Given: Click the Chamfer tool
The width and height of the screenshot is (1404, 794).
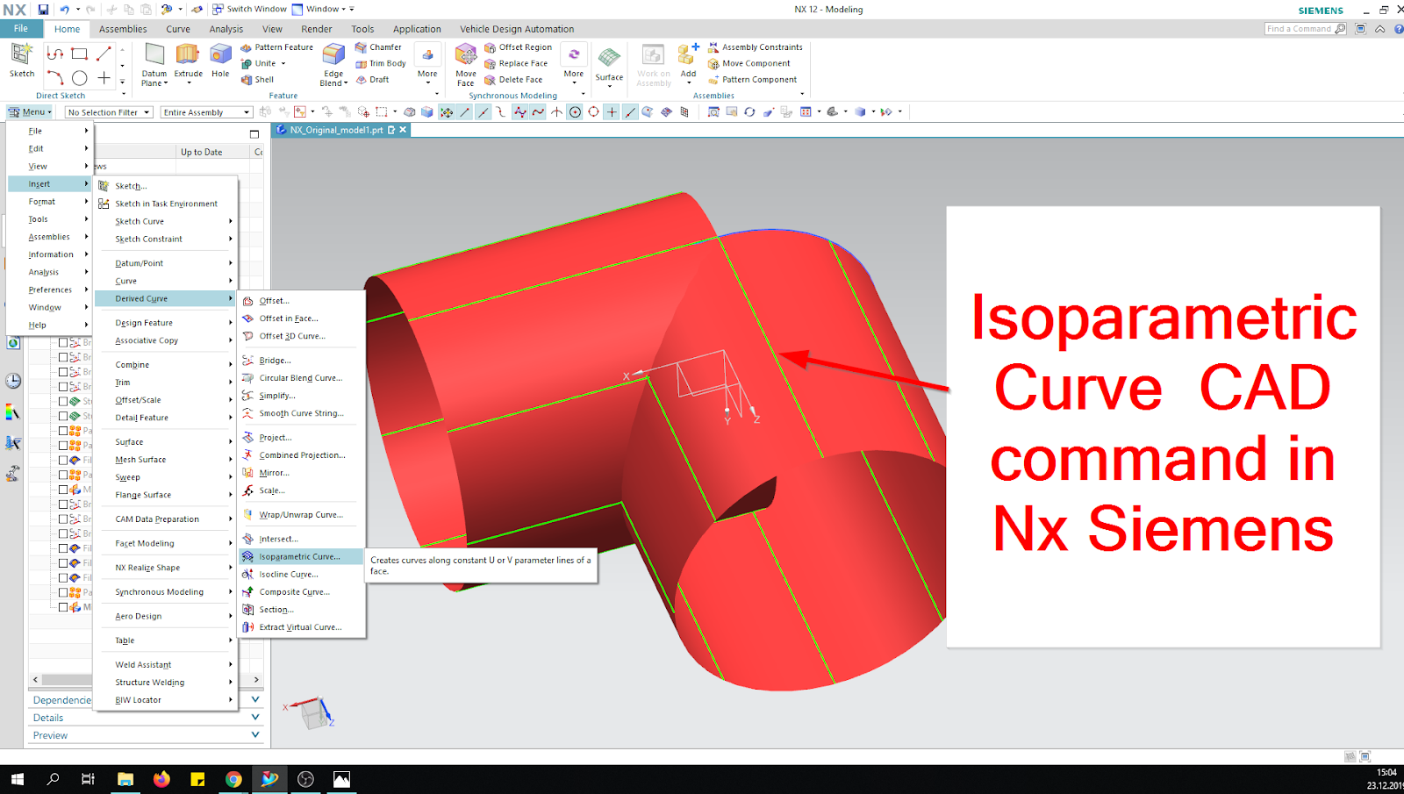Looking at the screenshot, I should pos(378,47).
